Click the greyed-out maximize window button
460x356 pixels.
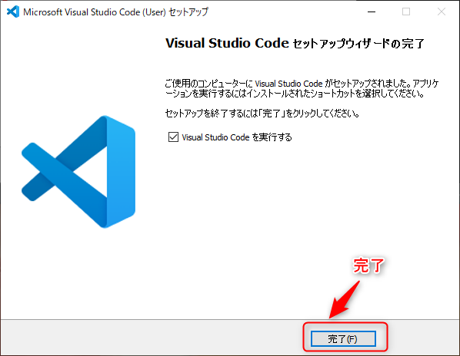coord(406,12)
